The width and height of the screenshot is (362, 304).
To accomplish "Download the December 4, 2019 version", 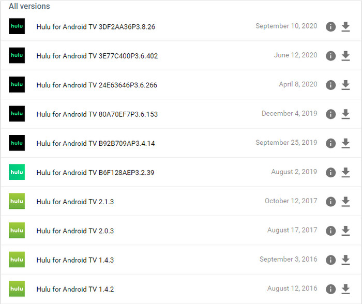I will [345, 114].
